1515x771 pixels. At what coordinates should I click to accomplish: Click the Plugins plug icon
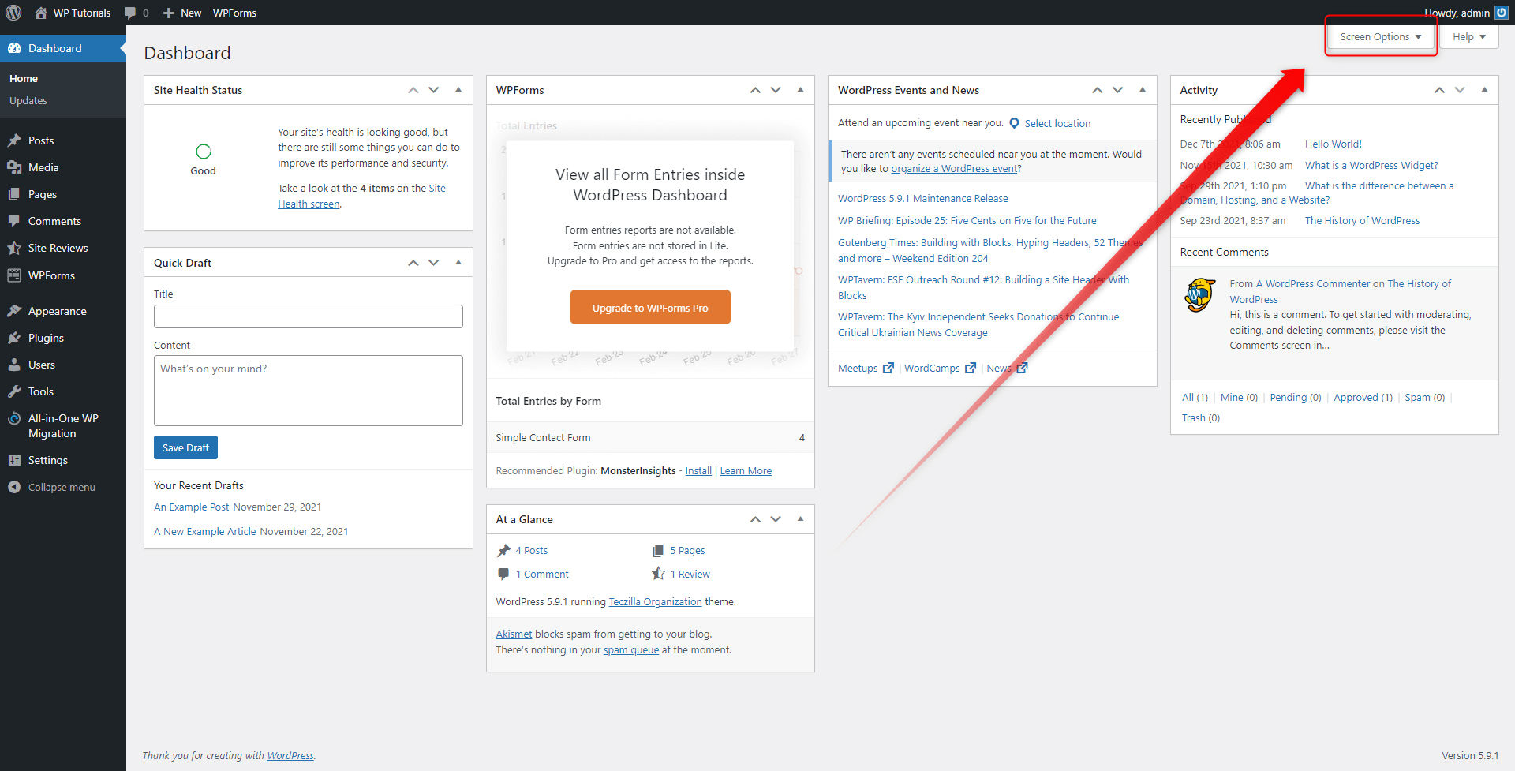pyautogui.click(x=14, y=338)
